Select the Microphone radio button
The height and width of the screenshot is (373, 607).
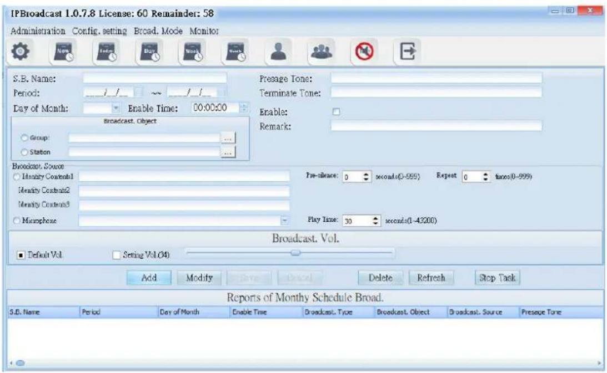coord(17,221)
